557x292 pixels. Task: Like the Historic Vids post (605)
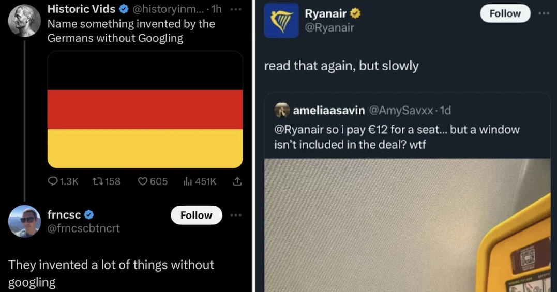[x=142, y=181]
